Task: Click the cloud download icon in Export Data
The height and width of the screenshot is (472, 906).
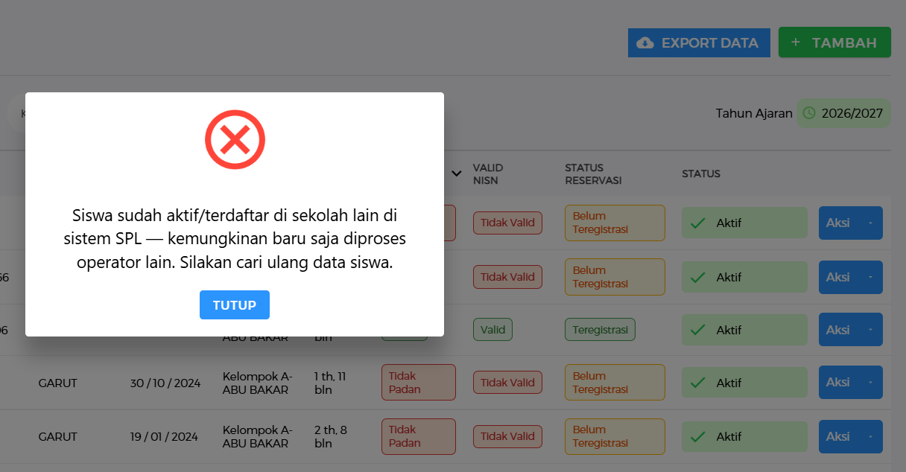Action: 645,43
